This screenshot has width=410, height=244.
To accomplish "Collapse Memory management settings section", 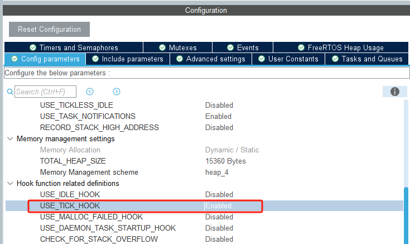I will 9,138.
